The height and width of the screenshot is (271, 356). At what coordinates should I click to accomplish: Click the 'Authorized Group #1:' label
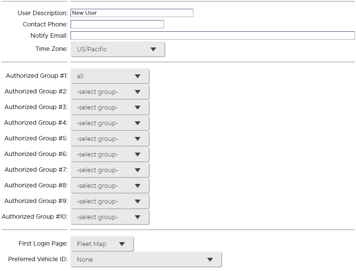point(37,76)
